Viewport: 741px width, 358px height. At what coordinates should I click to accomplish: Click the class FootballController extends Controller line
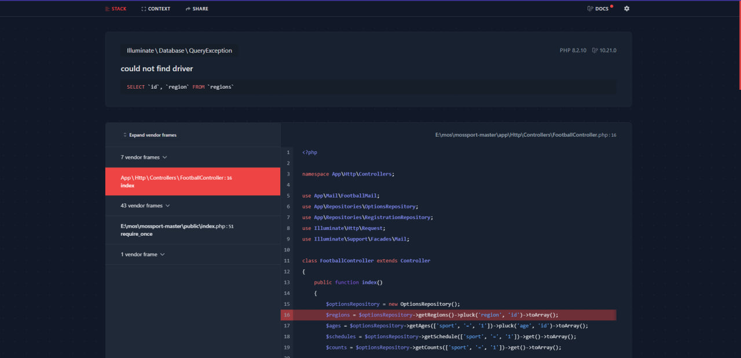tap(366, 261)
